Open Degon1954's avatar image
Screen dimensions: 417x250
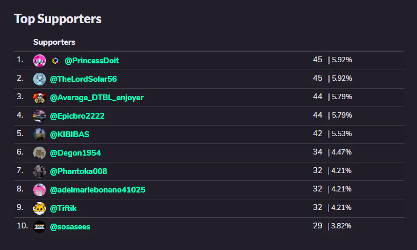pyautogui.click(x=40, y=153)
